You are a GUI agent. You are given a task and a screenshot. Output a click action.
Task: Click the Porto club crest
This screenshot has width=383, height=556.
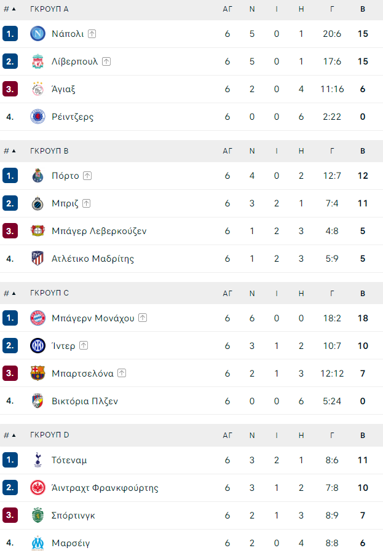(x=38, y=176)
